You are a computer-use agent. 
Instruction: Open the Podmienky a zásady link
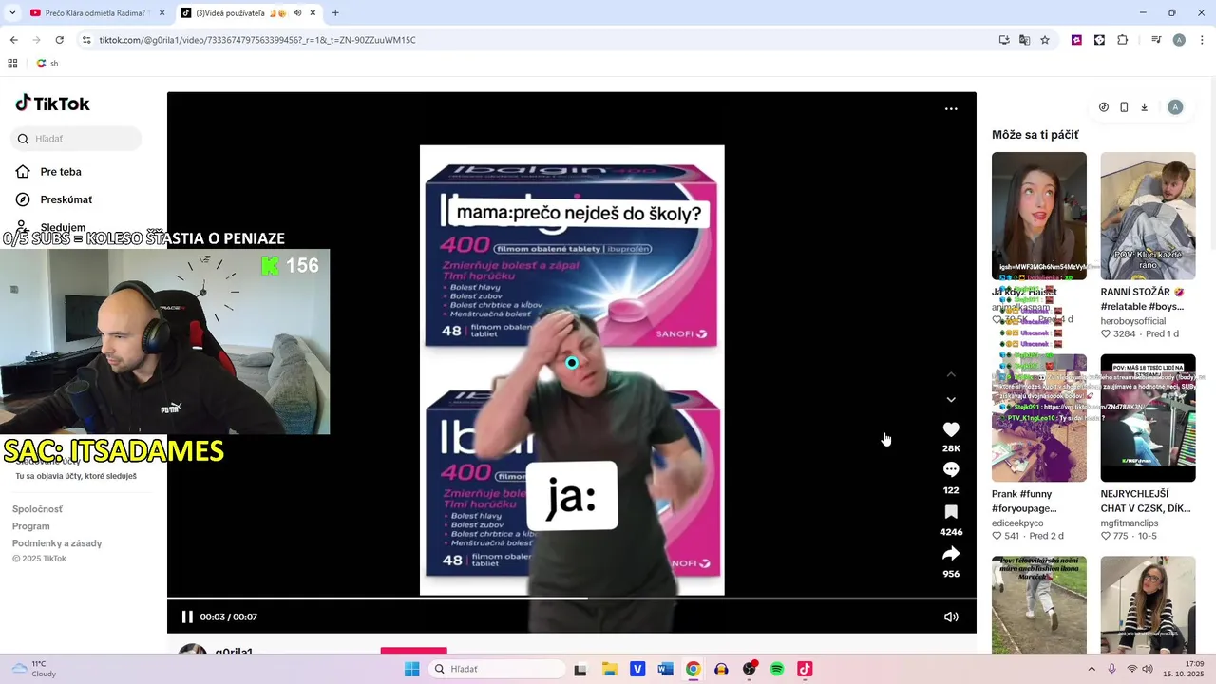pyautogui.click(x=57, y=543)
